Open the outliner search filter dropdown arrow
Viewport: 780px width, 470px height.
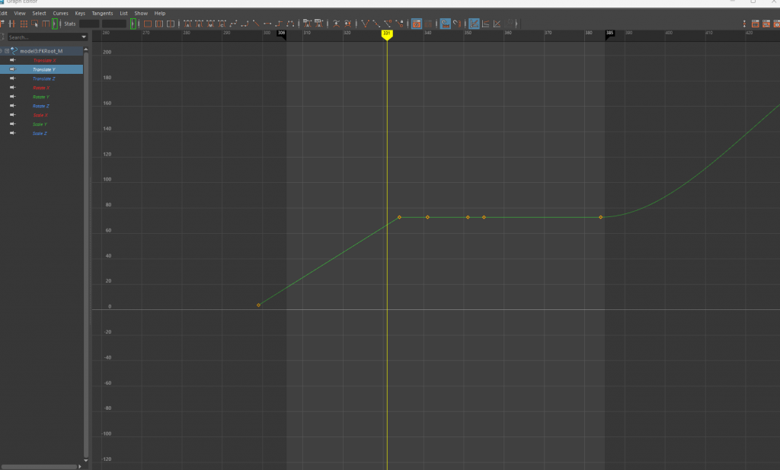(84, 37)
